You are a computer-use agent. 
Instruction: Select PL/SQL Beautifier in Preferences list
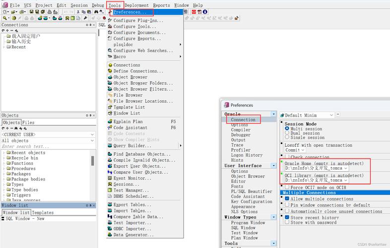coord(252,191)
